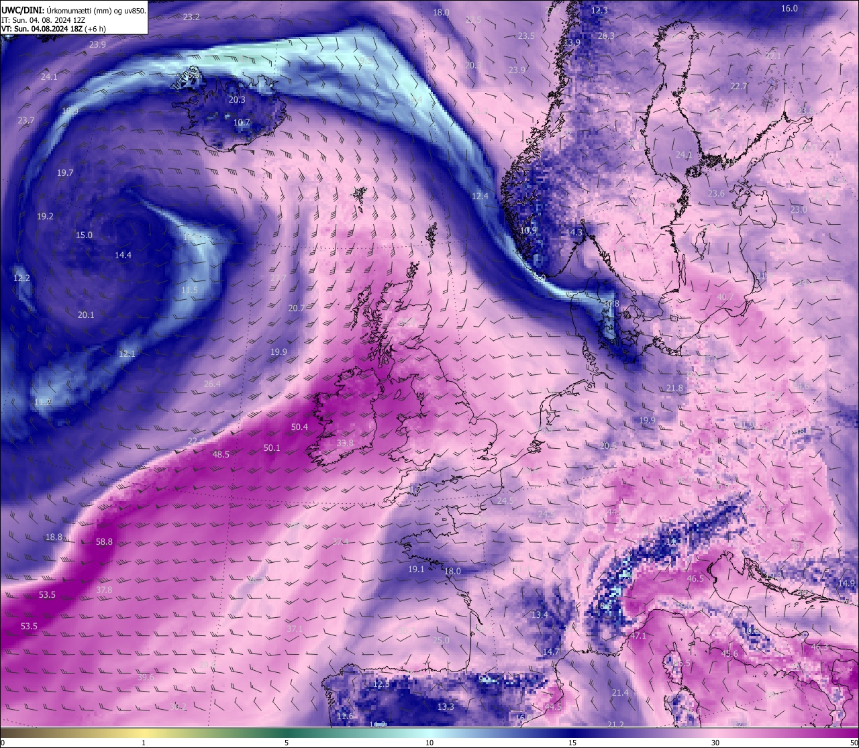The image size is (859, 748).
Task: Click the 50.4 value west of Ireland
Action: 299,427
